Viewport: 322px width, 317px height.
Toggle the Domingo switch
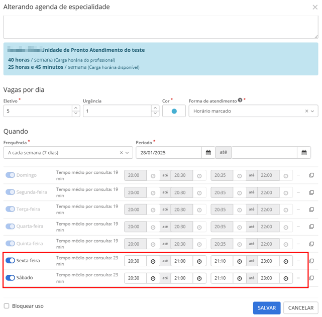pyautogui.click(x=10, y=175)
